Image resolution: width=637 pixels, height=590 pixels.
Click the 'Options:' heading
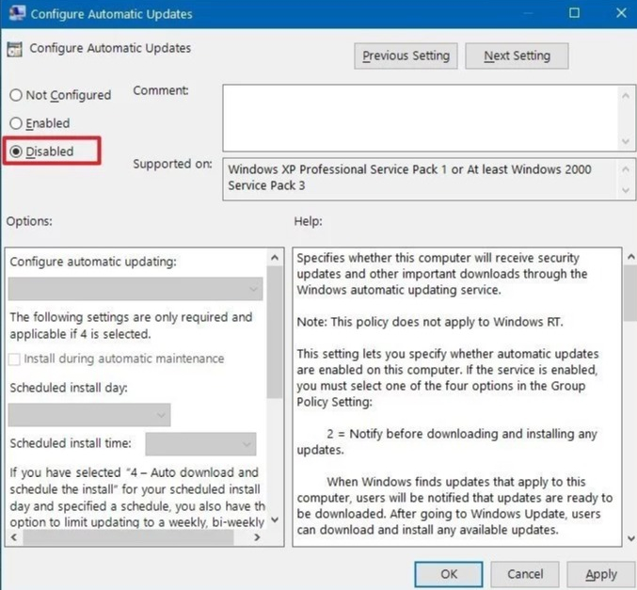pyautogui.click(x=29, y=221)
